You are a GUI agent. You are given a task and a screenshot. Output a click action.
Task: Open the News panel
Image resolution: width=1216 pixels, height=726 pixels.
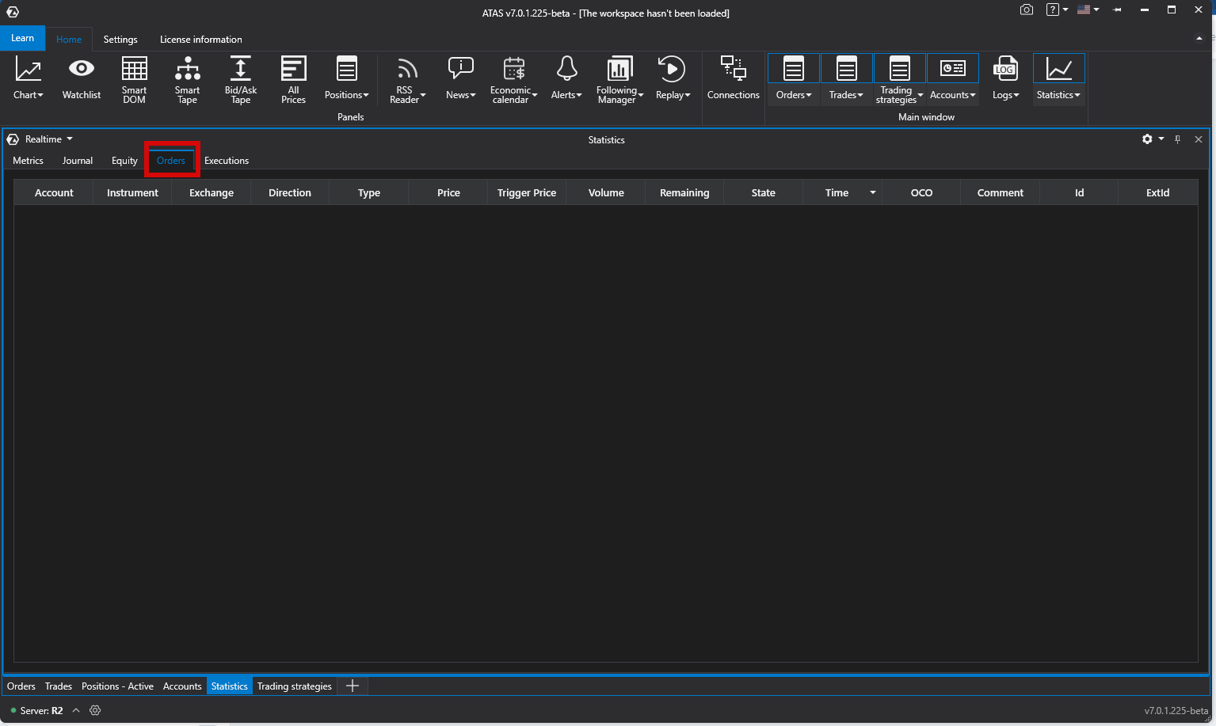click(460, 78)
